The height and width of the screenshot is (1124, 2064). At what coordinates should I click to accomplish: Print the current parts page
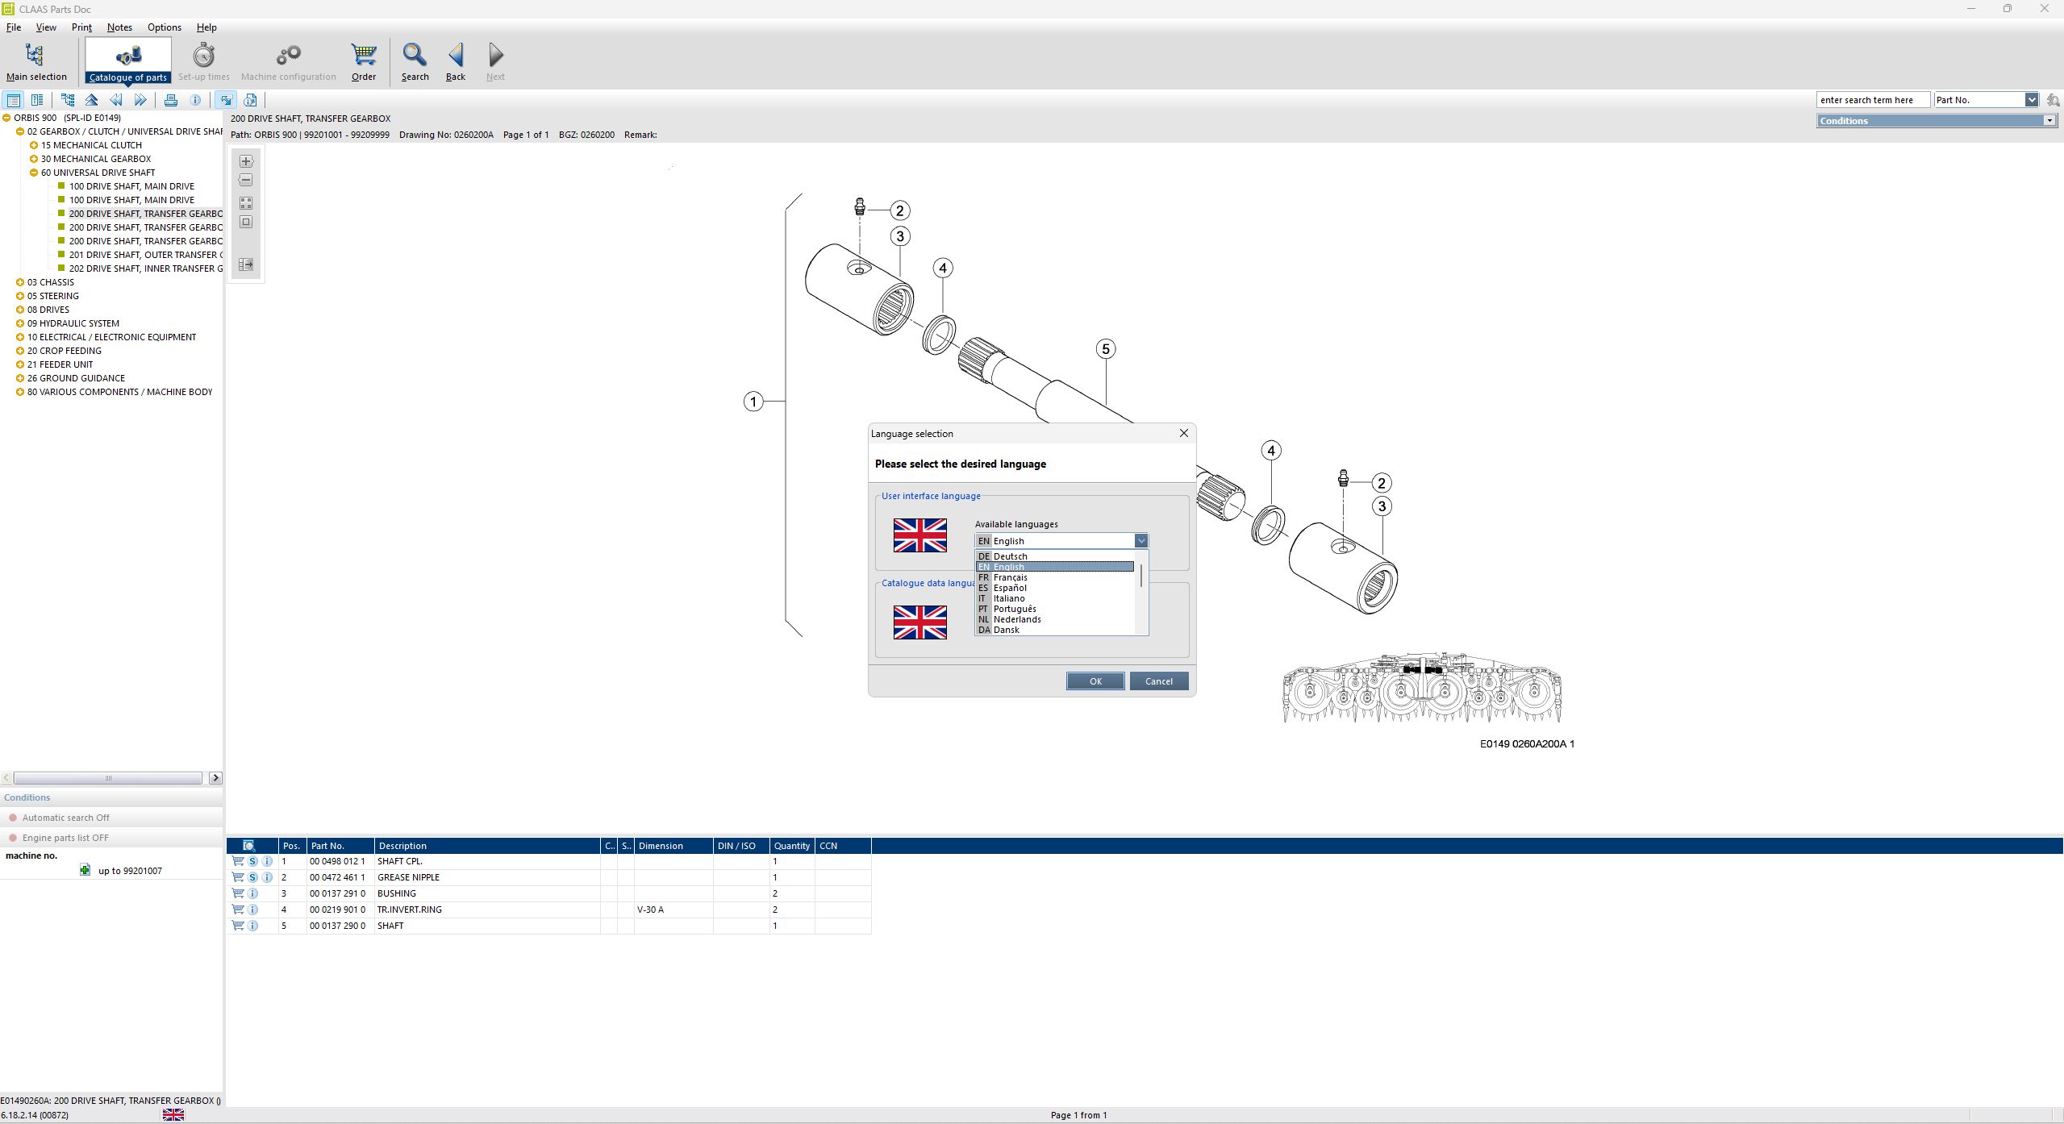pos(171,99)
